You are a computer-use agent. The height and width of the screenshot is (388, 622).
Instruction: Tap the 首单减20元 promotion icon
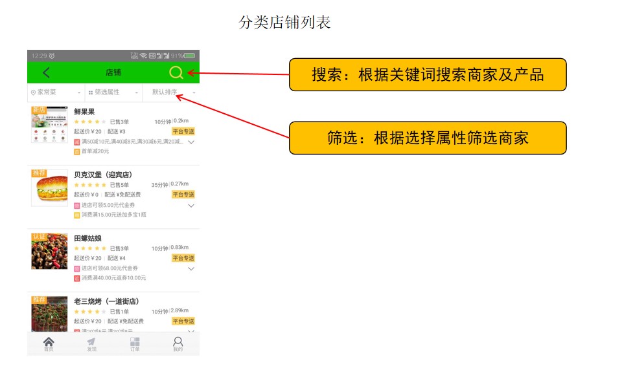tap(77, 151)
